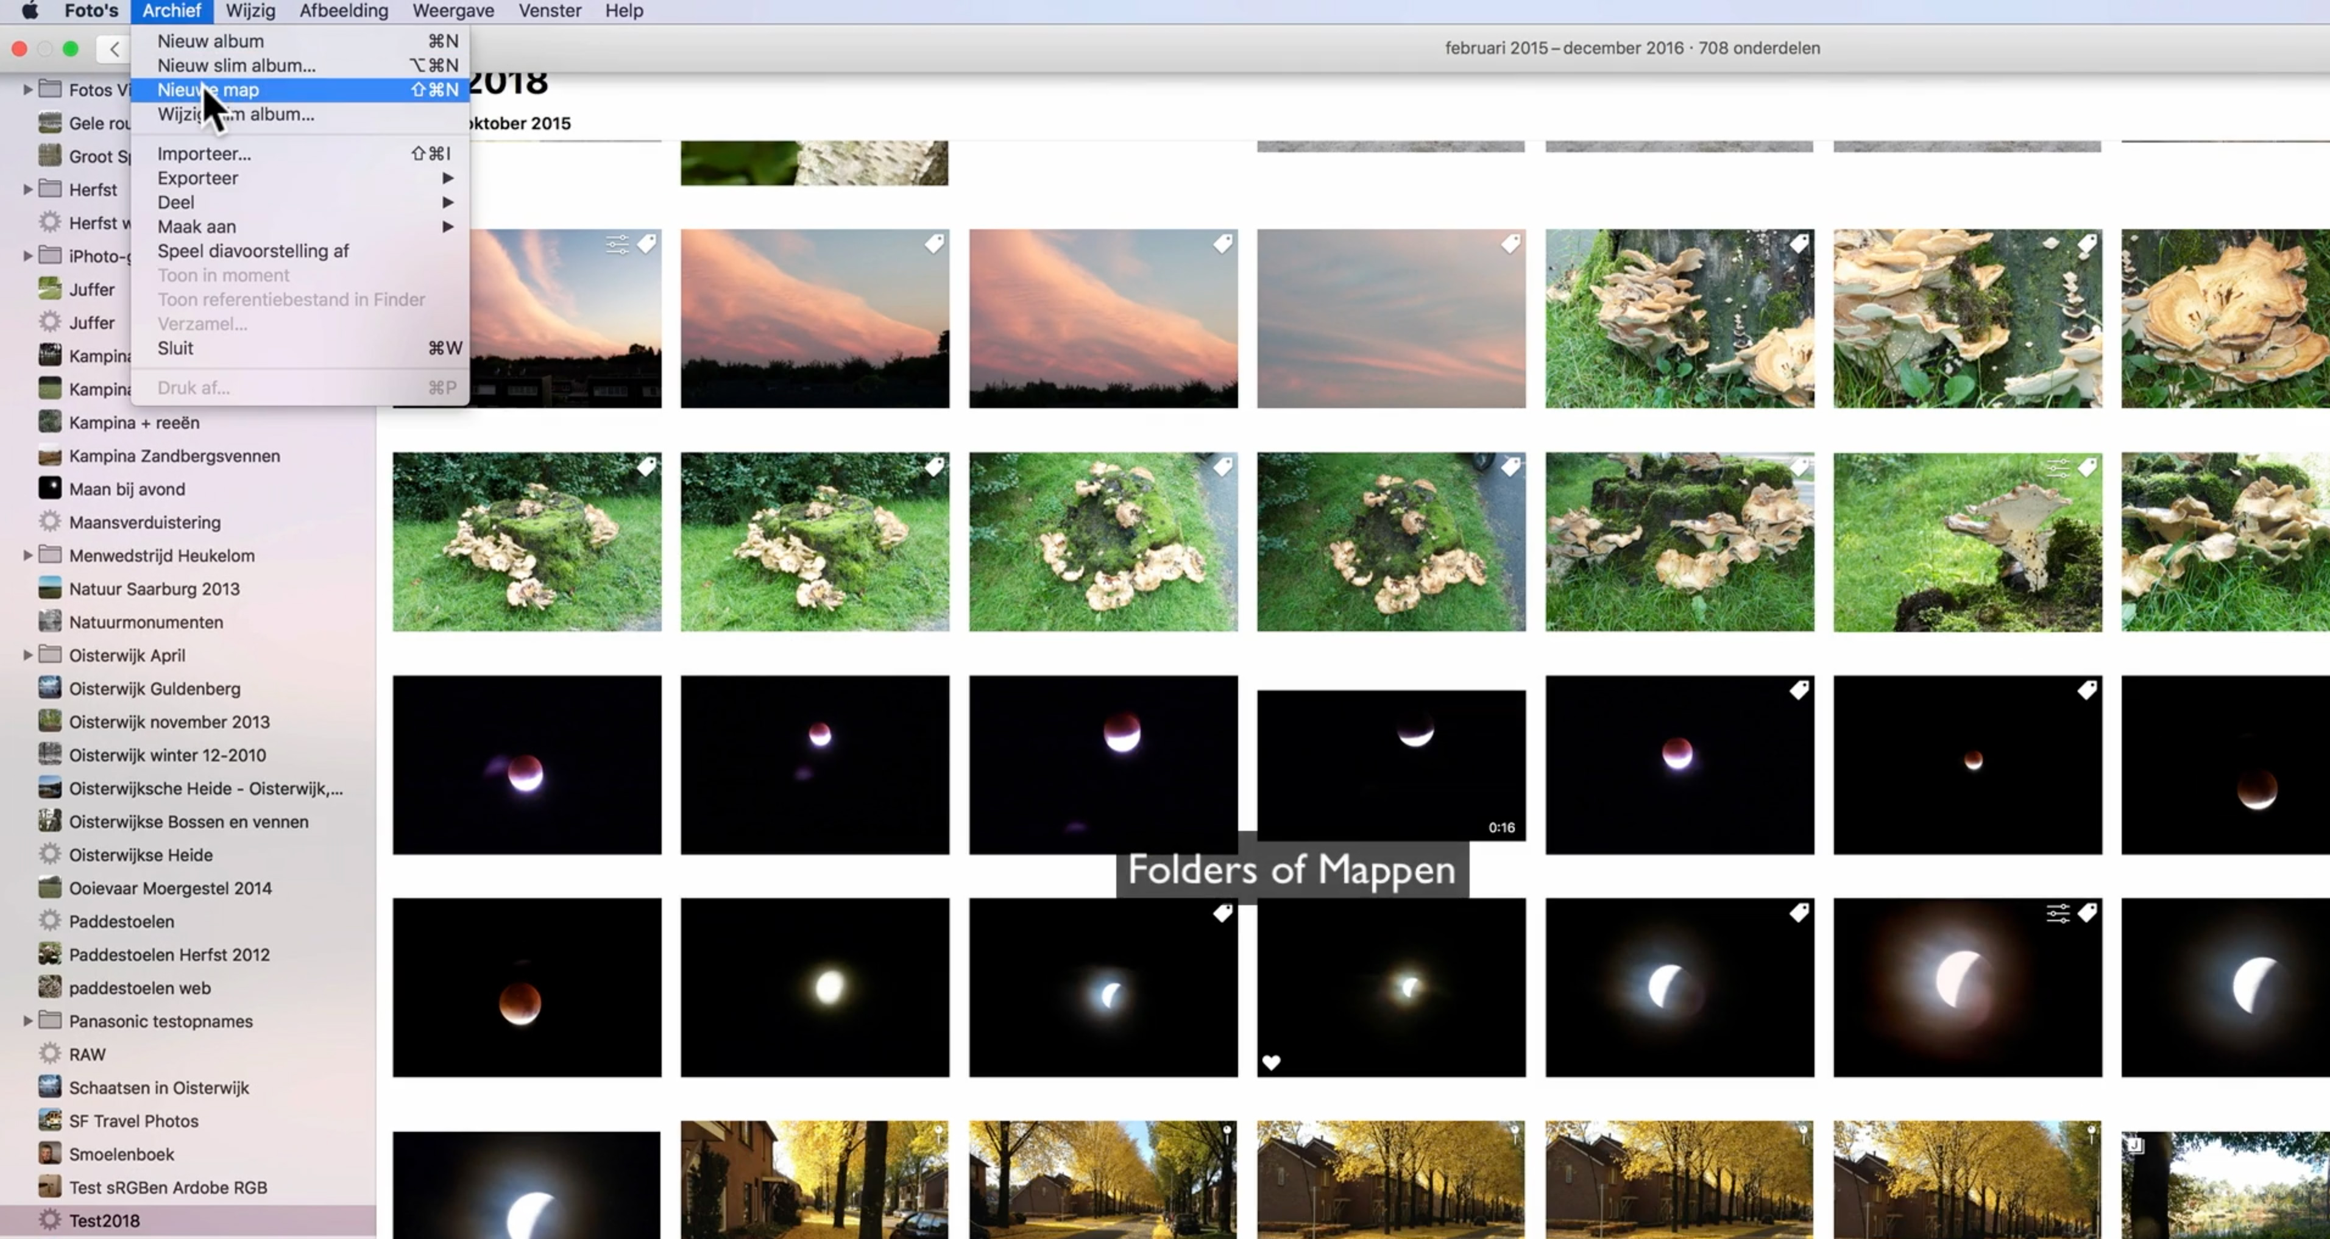
Task: Select the moon photo with the heart badge
Action: tap(1391, 987)
